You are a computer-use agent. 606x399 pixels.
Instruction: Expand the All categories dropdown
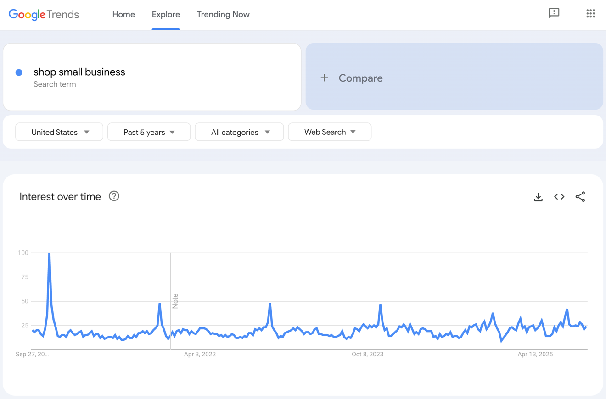click(239, 132)
